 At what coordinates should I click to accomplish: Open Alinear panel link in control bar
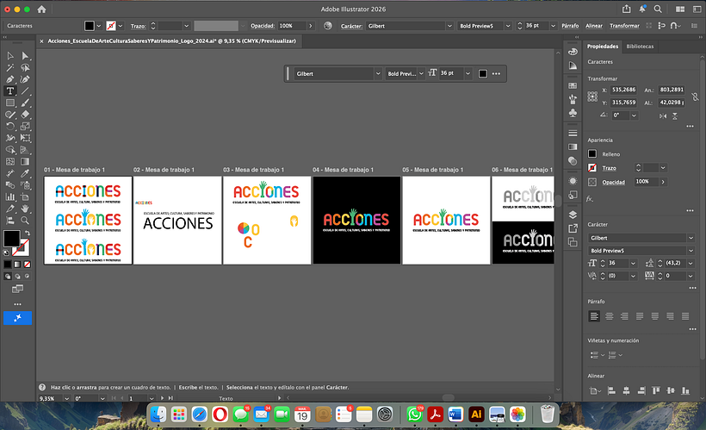[594, 26]
